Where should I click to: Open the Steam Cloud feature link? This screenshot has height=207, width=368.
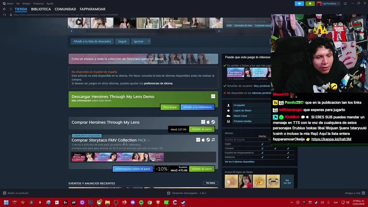click(240, 116)
